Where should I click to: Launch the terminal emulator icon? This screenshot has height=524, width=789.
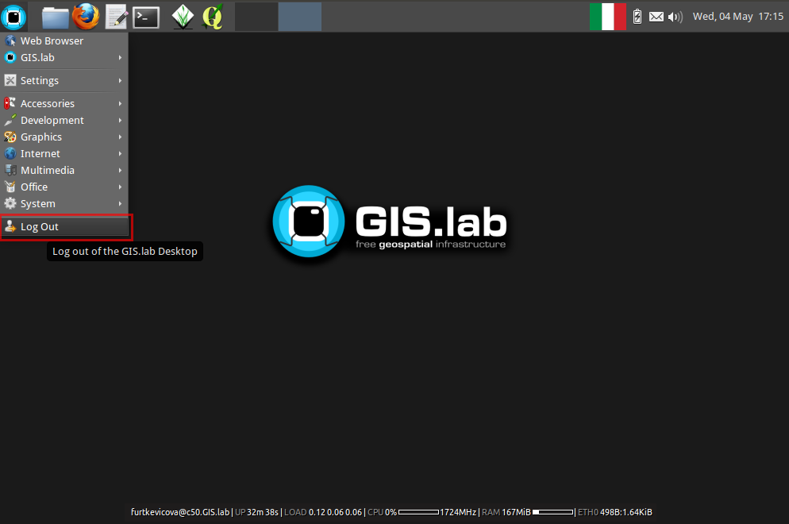pyautogui.click(x=146, y=17)
